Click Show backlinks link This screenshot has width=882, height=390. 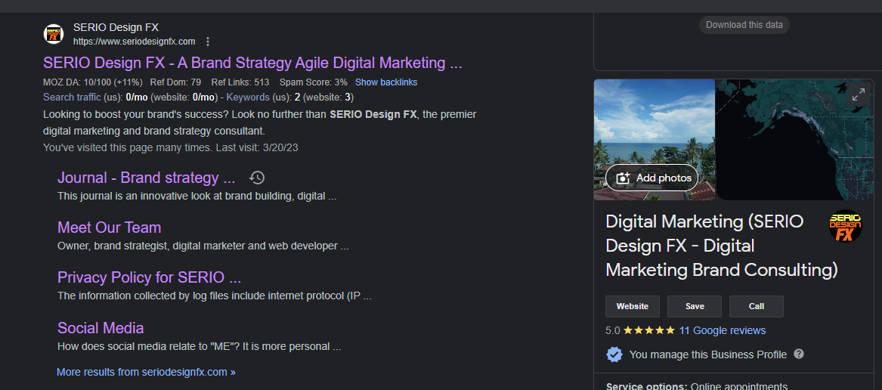coord(386,82)
